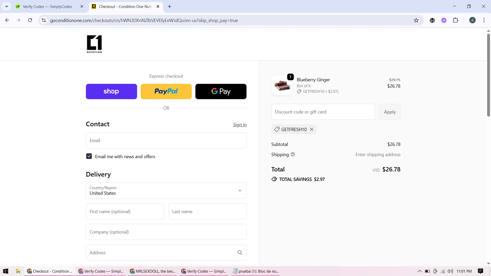Open the Sign in link
Screen dimensions: 491x276
240,125
